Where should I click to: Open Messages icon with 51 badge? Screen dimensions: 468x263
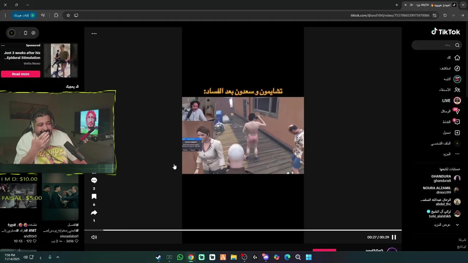click(x=457, y=111)
